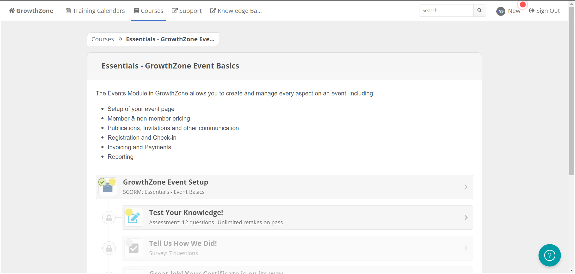
Task: Click the scrollbar down arrow
Action: tap(572, 271)
